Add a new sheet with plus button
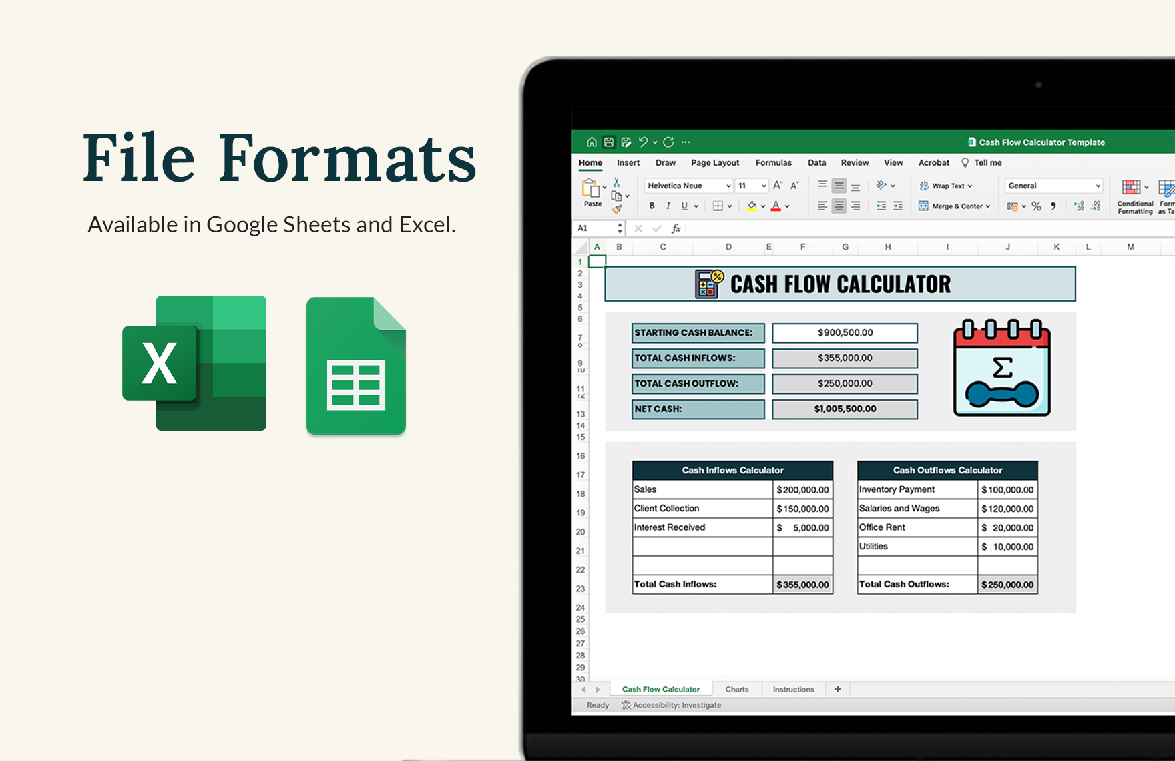This screenshot has height=761, width=1175. click(838, 688)
